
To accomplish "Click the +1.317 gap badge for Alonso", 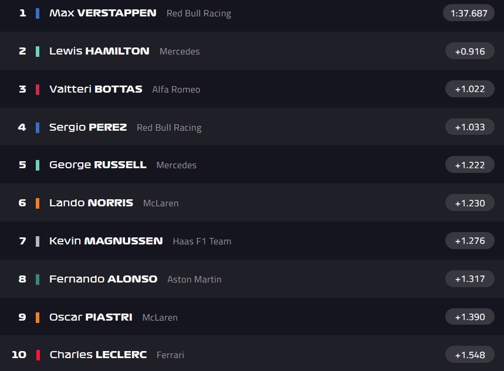I will point(469,279).
